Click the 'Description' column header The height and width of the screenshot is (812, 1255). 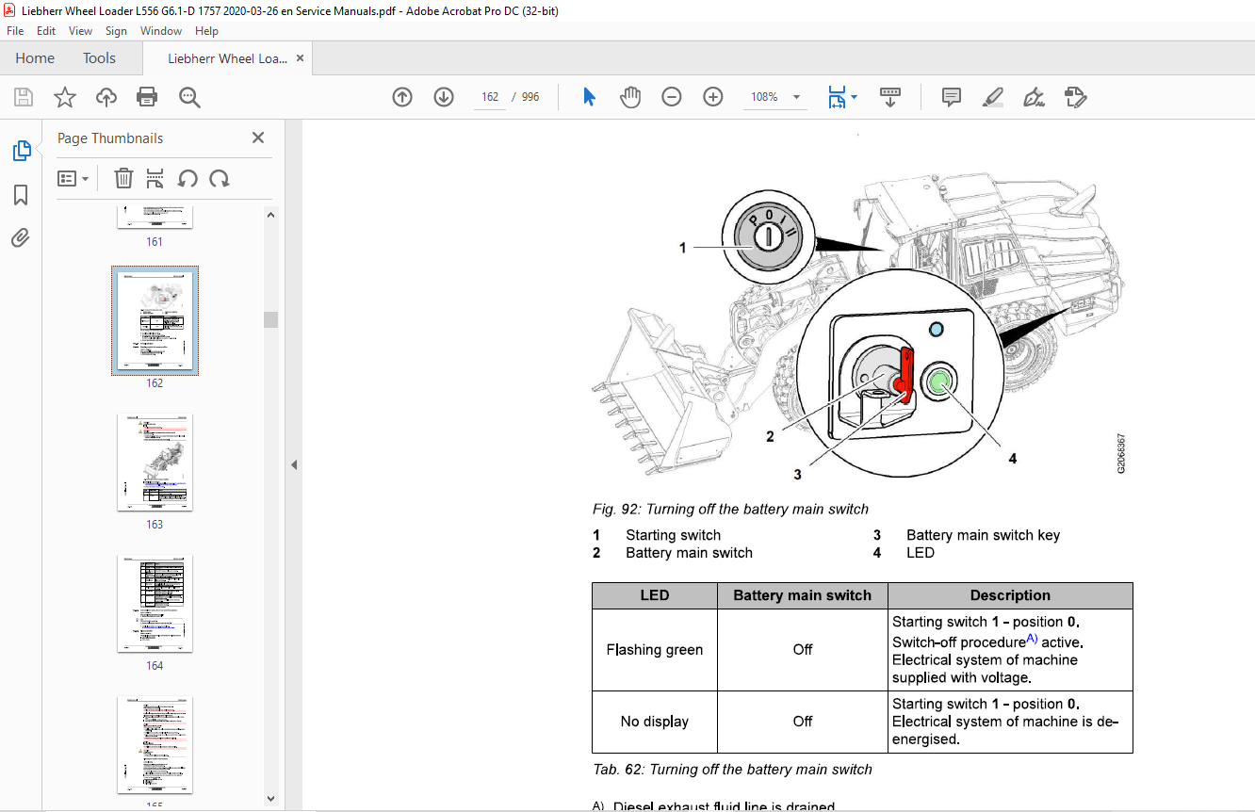pyautogui.click(x=1010, y=595)
